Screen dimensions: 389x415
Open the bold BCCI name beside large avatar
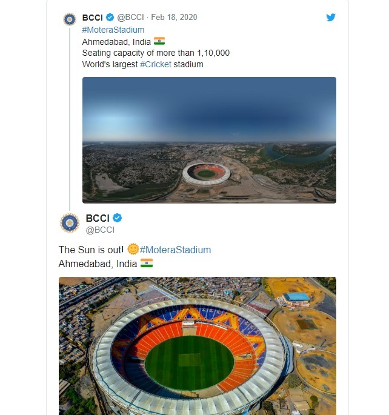(x=97, y=218)
